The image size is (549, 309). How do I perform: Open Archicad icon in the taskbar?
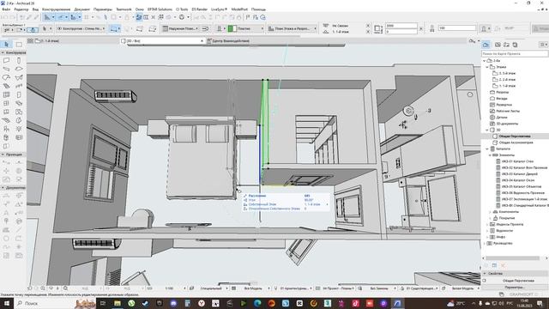coord(397,303)
